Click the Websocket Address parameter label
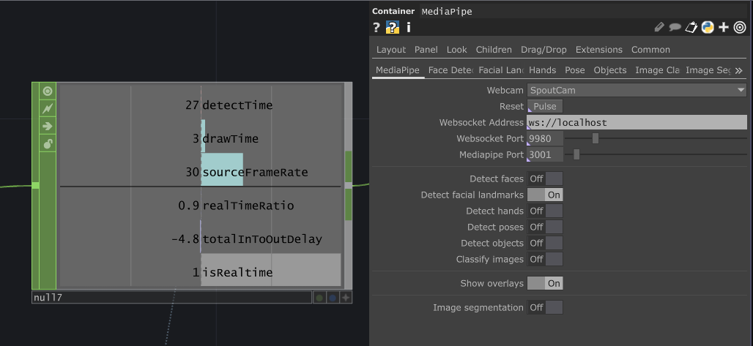Image resolution: width=753 pixels, height=346 pixels. pyautogui.click(x=481, y=122)
